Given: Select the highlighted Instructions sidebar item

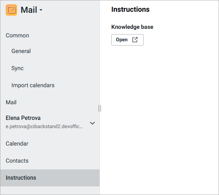Looking at the screenshot, I should (21, 178).
